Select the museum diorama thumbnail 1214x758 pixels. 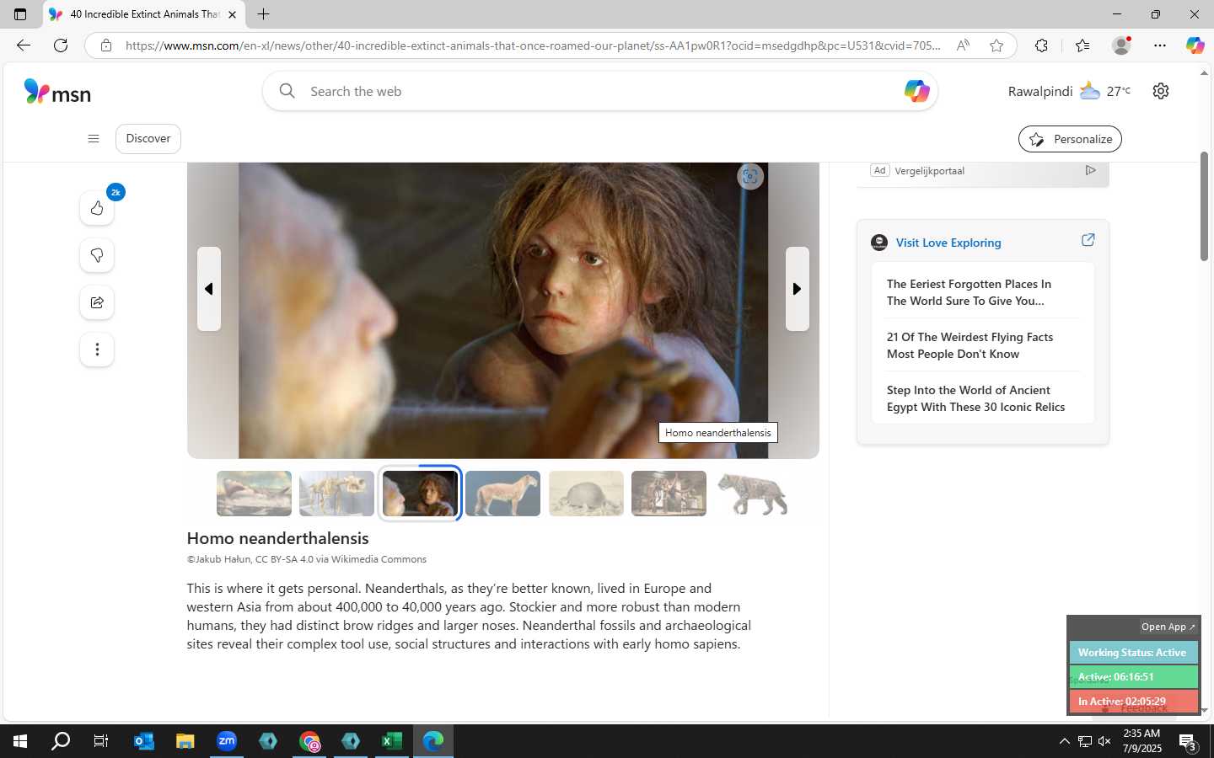(669, 494)
